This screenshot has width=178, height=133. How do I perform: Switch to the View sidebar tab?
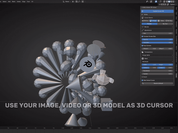(177, 18)
